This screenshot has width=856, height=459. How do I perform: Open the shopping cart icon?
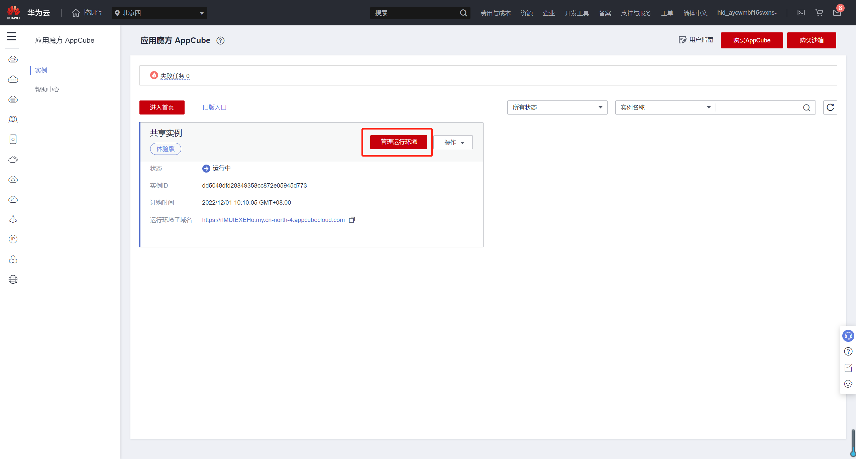point(819,13)
